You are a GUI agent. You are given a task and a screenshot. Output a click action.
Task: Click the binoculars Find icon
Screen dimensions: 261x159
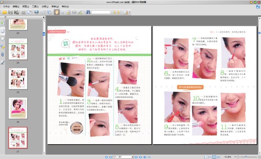pyautogui.click(x=88, y=12)
